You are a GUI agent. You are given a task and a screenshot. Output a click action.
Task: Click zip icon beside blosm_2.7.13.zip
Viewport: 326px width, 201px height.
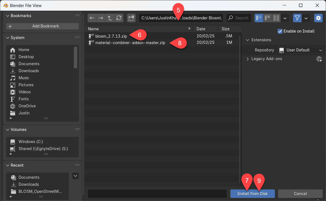pos(91,36)
